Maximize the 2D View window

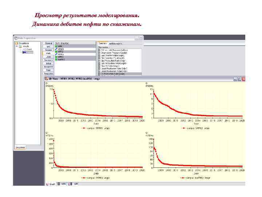pos(239,79)
